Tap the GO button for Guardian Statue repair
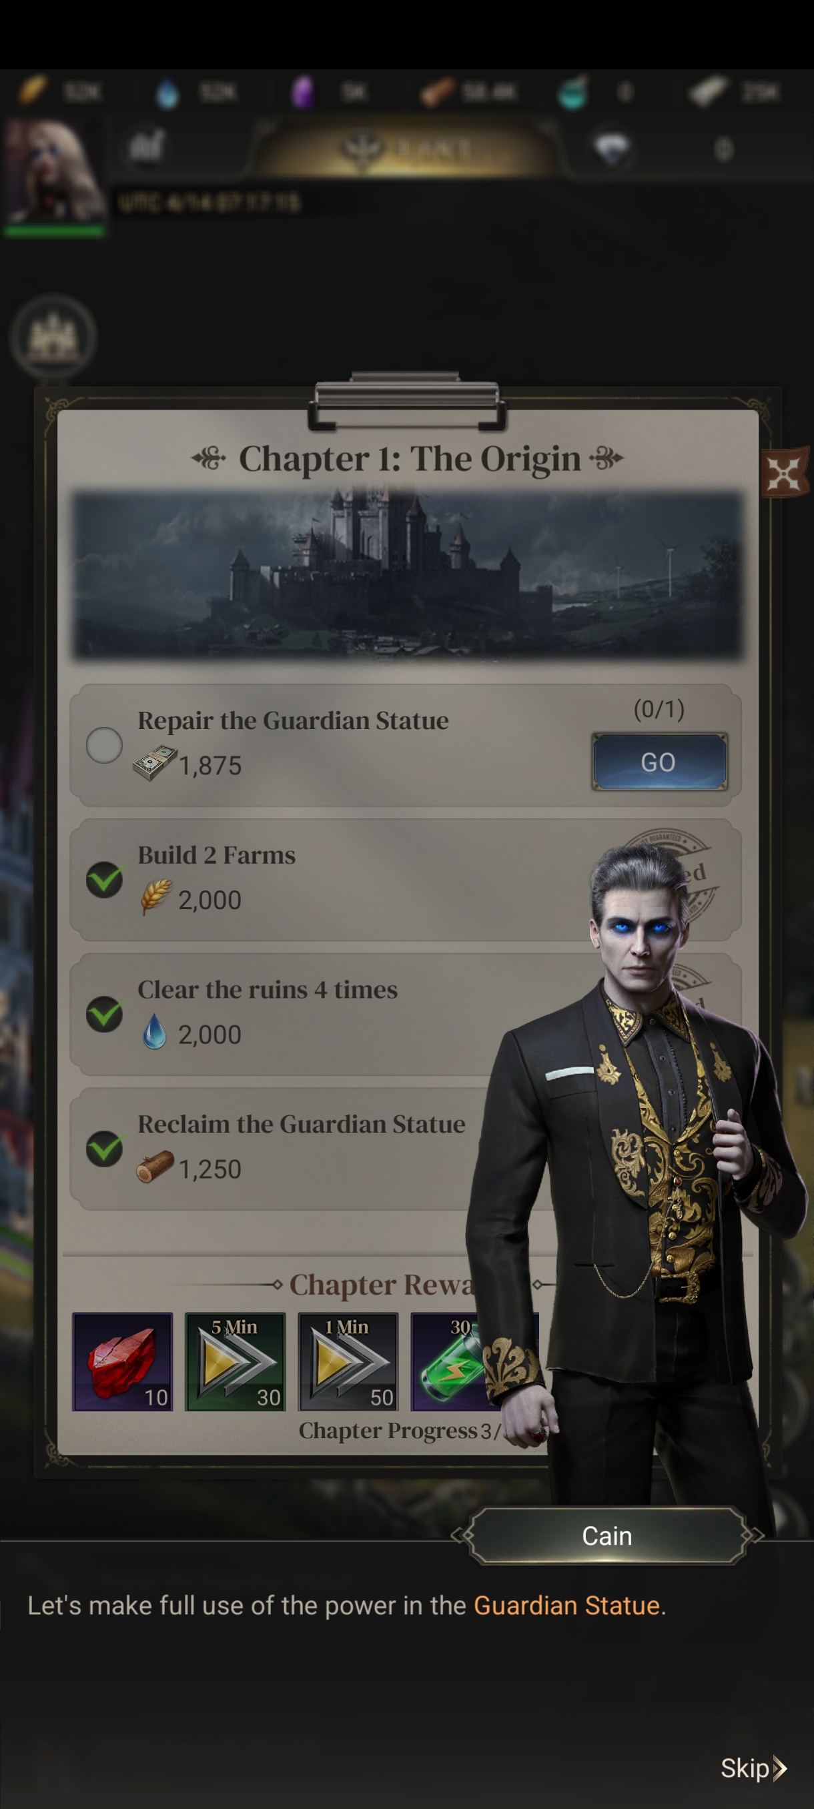The height and width of the screenshot is (1809, 814). tap(659, 761)
